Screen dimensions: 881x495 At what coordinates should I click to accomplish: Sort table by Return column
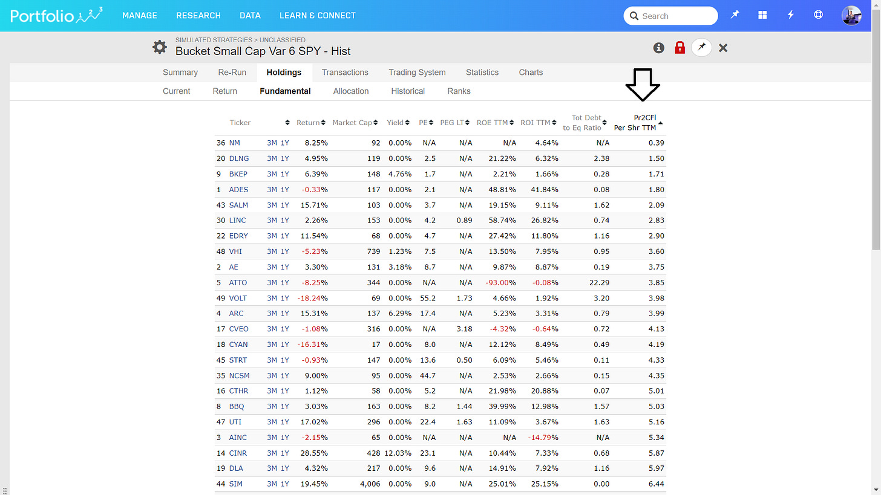tap(312, 123)
